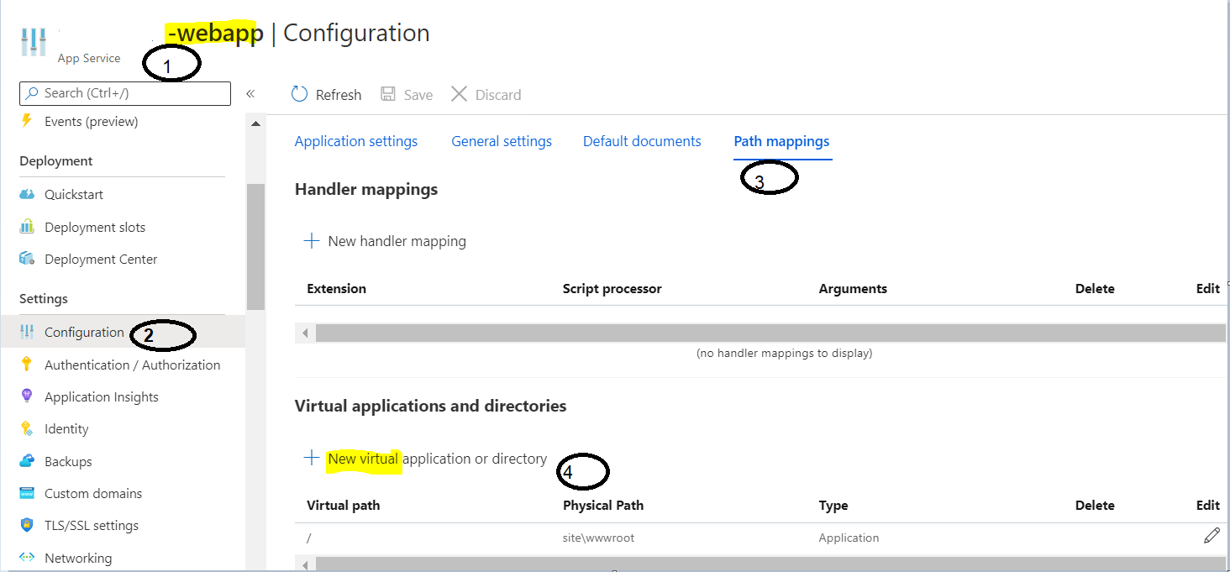This screenshot has height=572, width=1230.
Task: Open the Default documents tab
Action: (x=642, y=141)
